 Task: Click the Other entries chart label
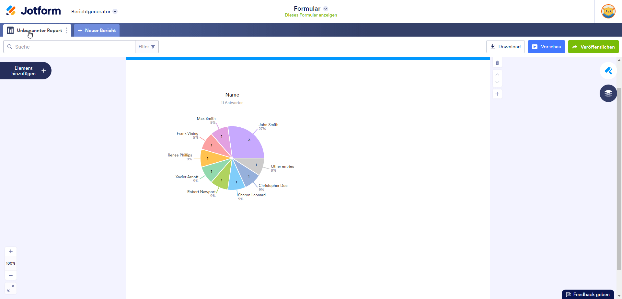[x=282, y=167]
